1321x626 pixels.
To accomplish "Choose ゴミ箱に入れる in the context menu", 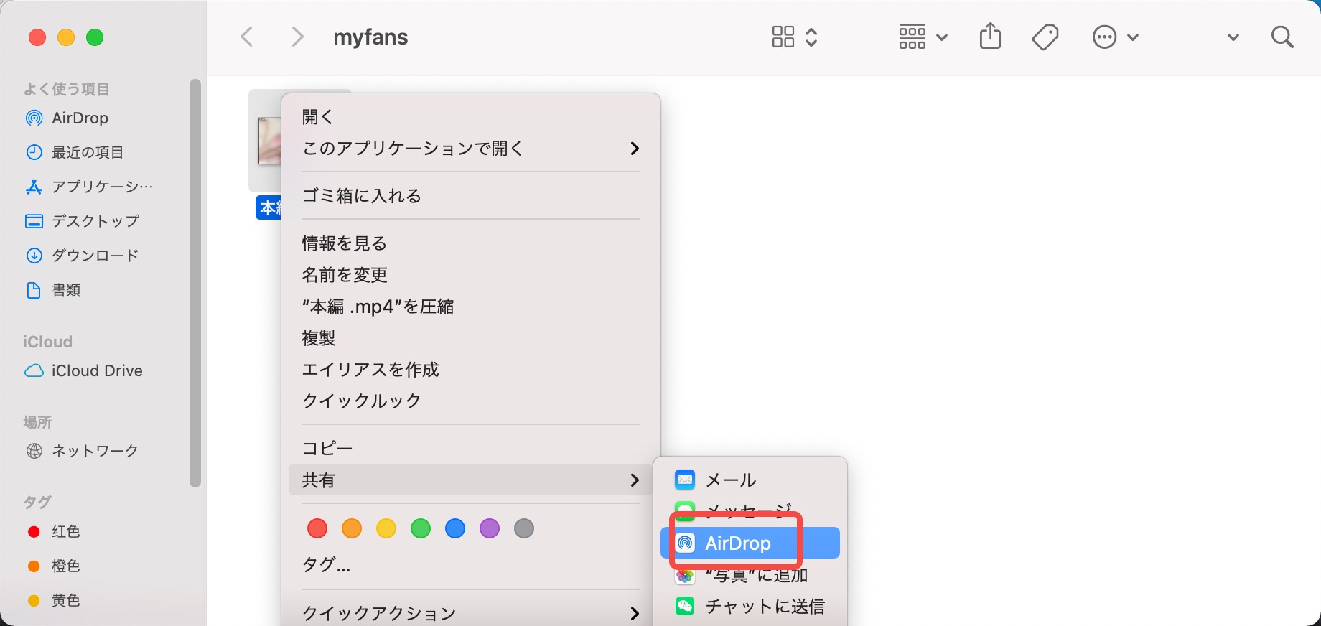I will coord(470,195).
